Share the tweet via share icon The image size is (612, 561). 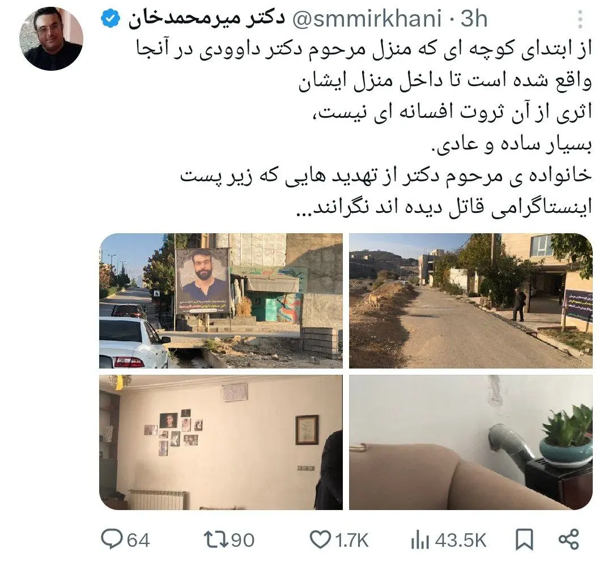point(569,539)
